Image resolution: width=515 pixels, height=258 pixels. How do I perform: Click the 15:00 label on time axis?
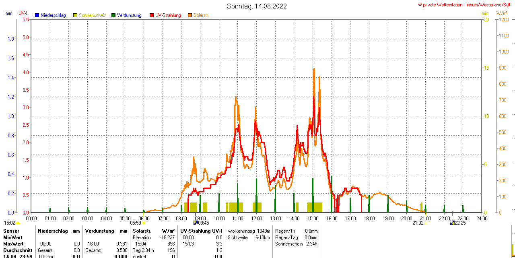(313, 218)
